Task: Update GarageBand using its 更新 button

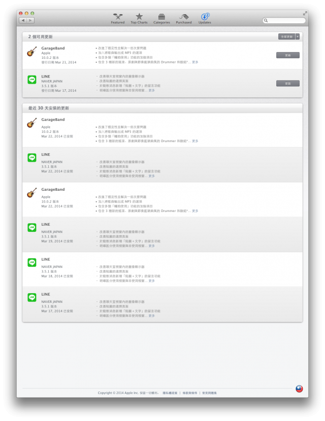Action: coord(288,55)
